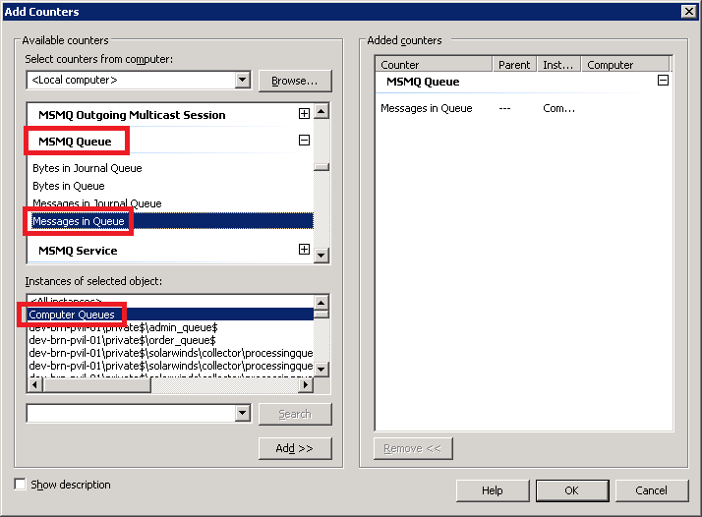Collapse the MSMQ Queue counter group
This screenshot has height=517, width=702.
pos(304,141)
